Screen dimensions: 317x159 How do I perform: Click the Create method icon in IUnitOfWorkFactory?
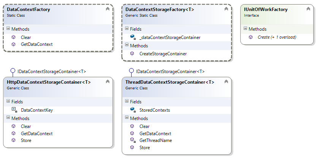pyautogui.click(x=250, y=37)
